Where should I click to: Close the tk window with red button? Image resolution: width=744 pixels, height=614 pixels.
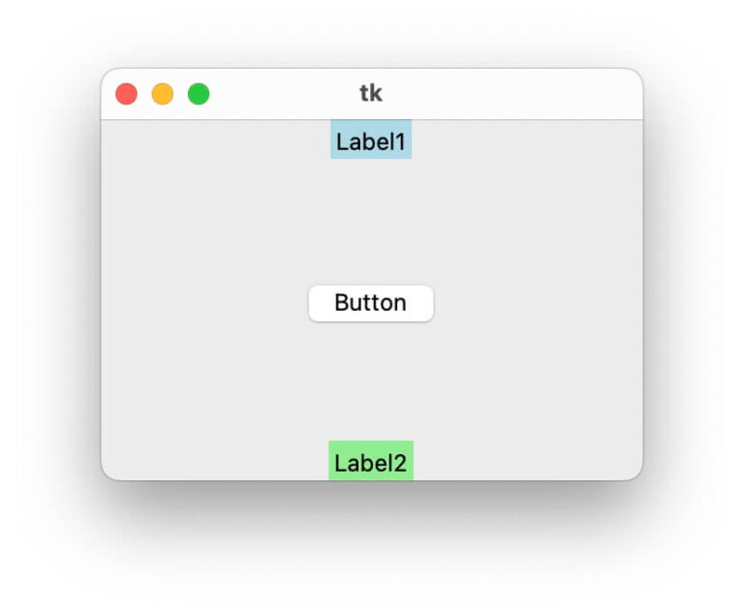[126, 94]
